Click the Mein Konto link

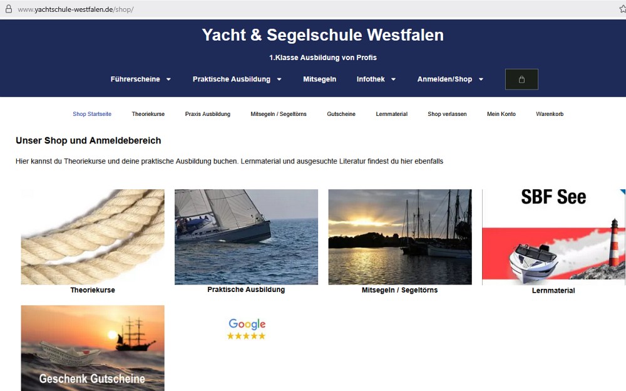click(x=501, y=114)
